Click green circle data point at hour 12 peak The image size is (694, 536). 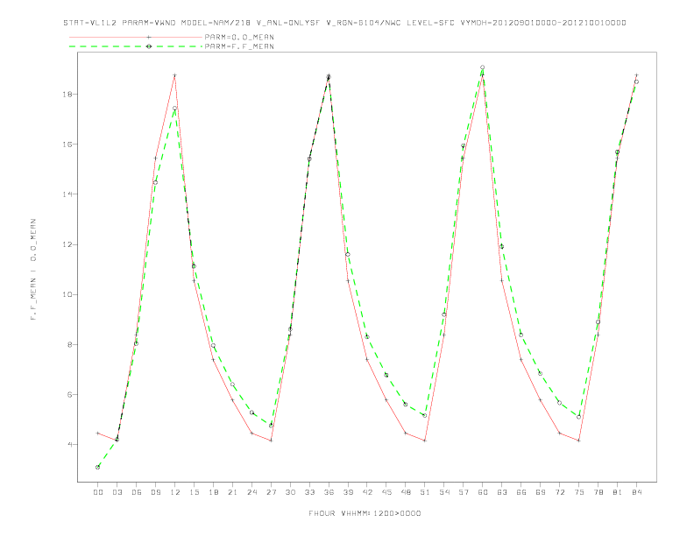(x=175, y=109)
